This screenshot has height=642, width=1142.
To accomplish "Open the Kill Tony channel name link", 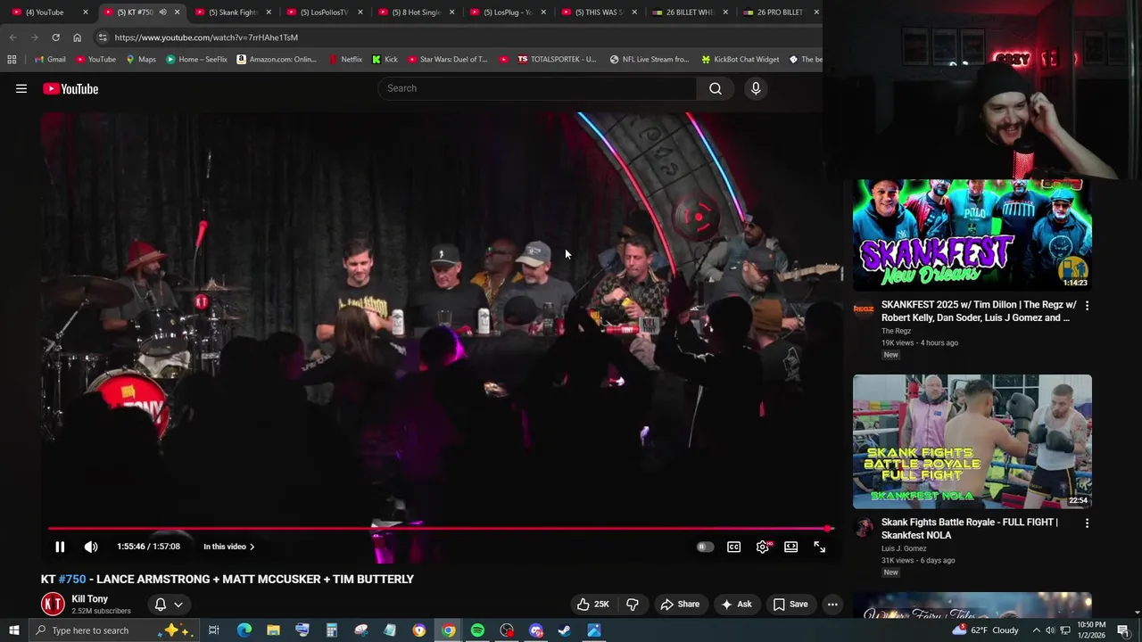I will 89,599.
